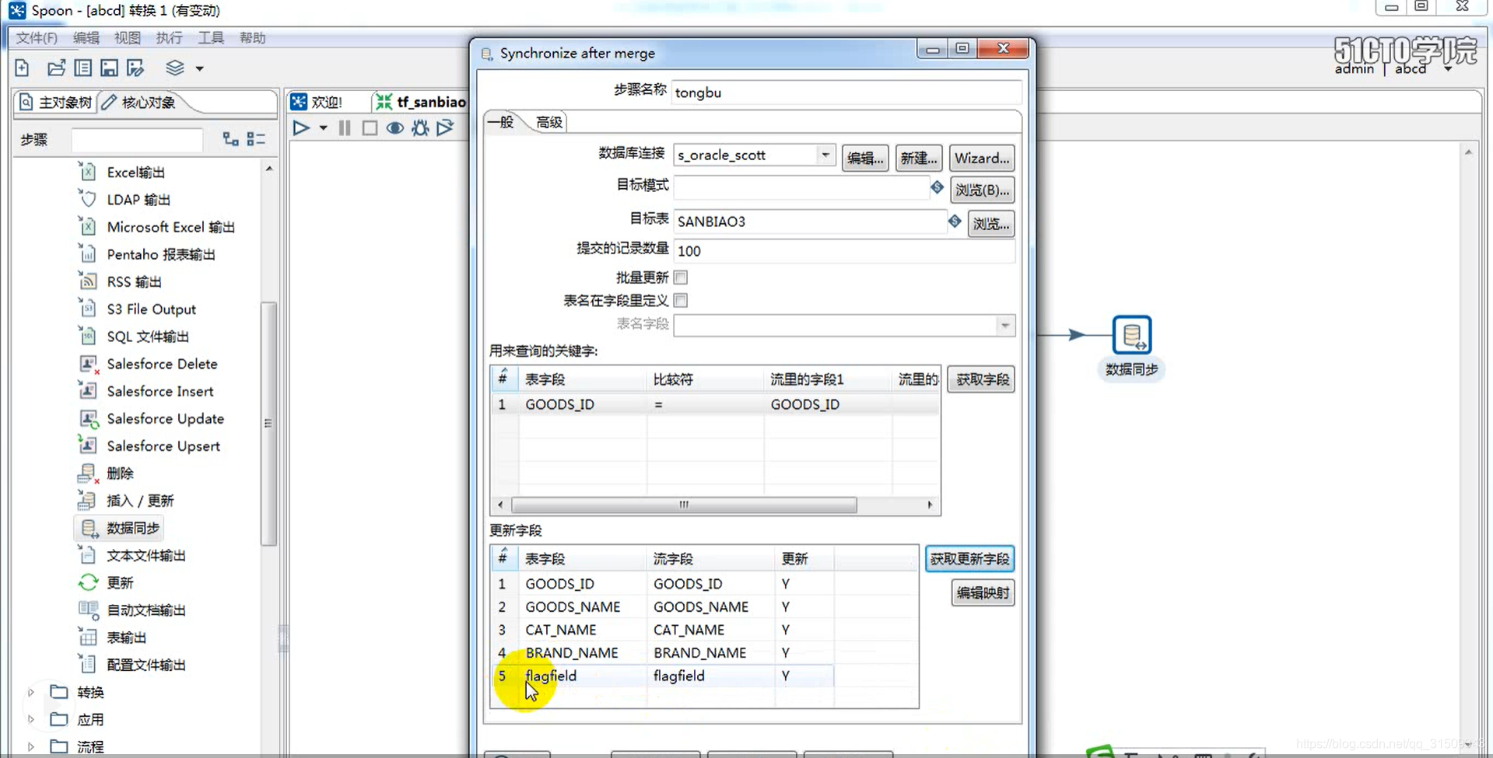The height and width of the screenshot is (758, 1493).
Task: Click the perspectives layers icon
Action: [175, 68]
